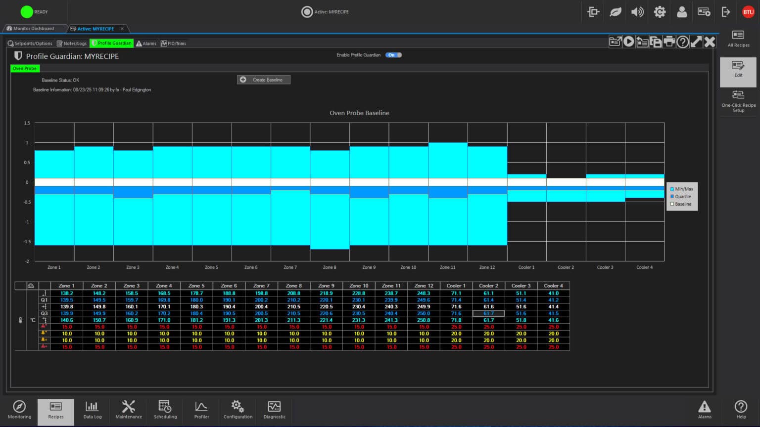Image resolution: width=760 pixels, height=427 pixels.
Task: Go to the Profiler section
Action: [x=201, y=410]
